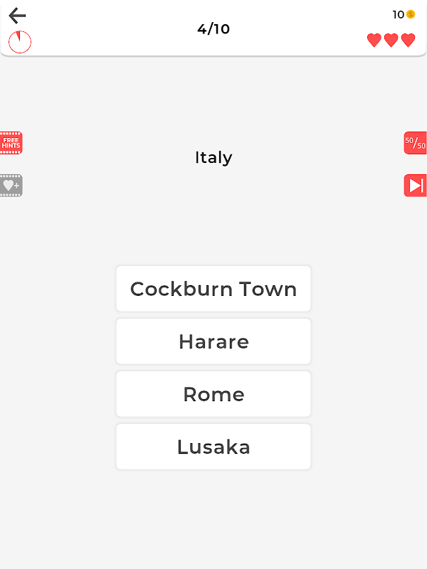427x569 pixels.
Task: Choose the Harare answer option
Action: (213, 341)
